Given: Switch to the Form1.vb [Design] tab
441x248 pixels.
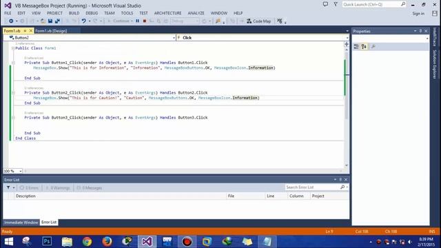Looking at the screenshot, I should click(x=51, y=31).
